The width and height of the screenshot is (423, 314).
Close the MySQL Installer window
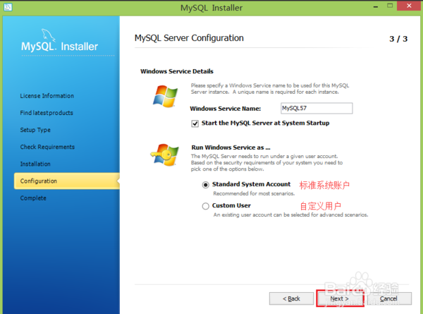[409, 6]
